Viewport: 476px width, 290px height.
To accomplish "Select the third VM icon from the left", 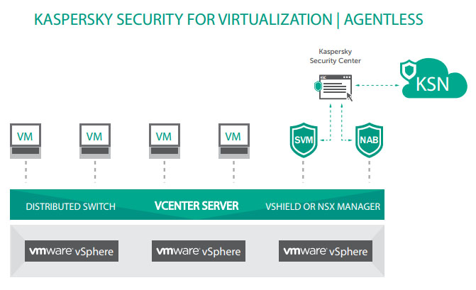I will point(164,137).
